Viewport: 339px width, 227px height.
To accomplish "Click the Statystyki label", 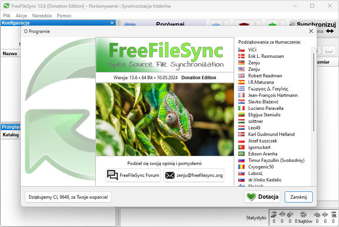I will (256, 218).
